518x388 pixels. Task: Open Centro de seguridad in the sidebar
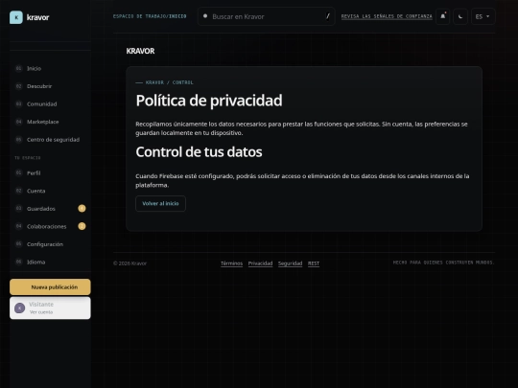[50, 140]
